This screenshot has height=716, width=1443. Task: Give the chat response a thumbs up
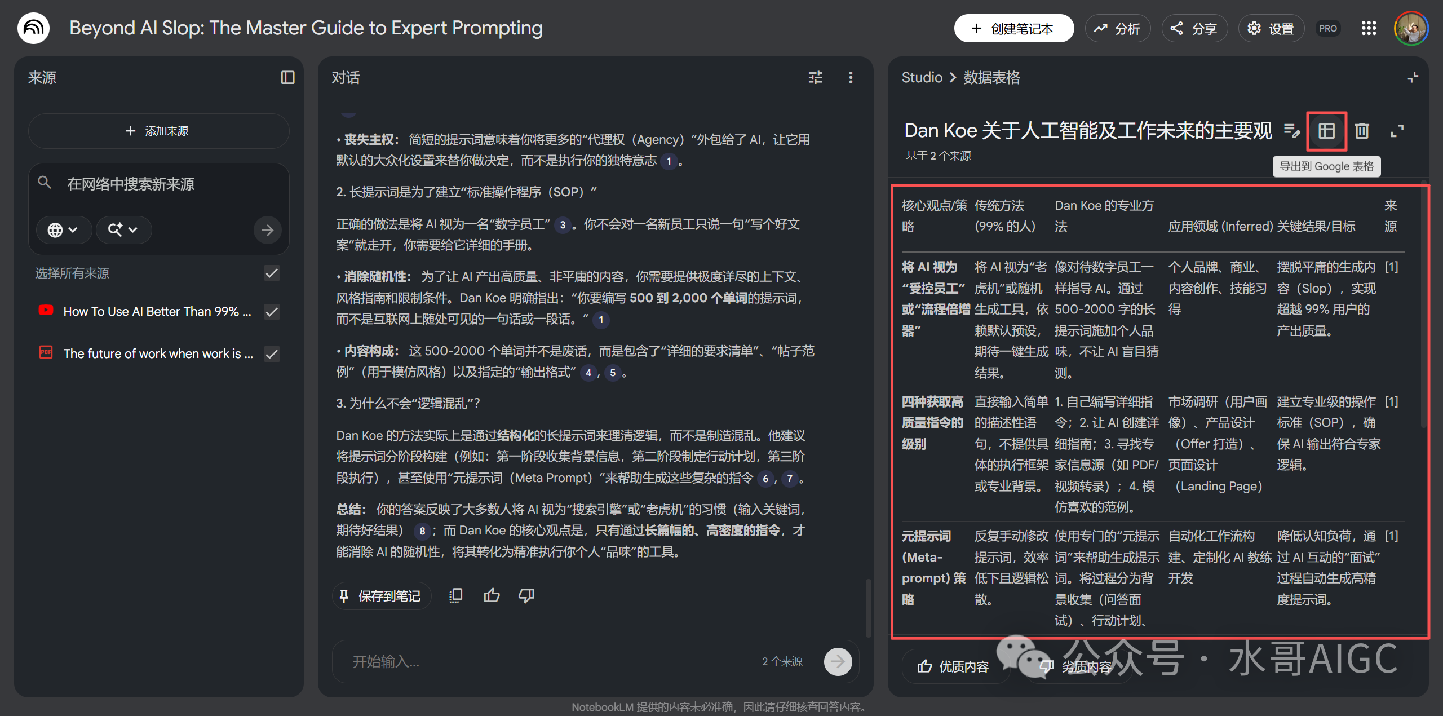click(x=492, y=596)
